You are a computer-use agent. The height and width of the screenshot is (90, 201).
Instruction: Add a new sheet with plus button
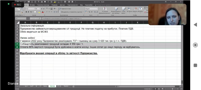click(73, 86)
